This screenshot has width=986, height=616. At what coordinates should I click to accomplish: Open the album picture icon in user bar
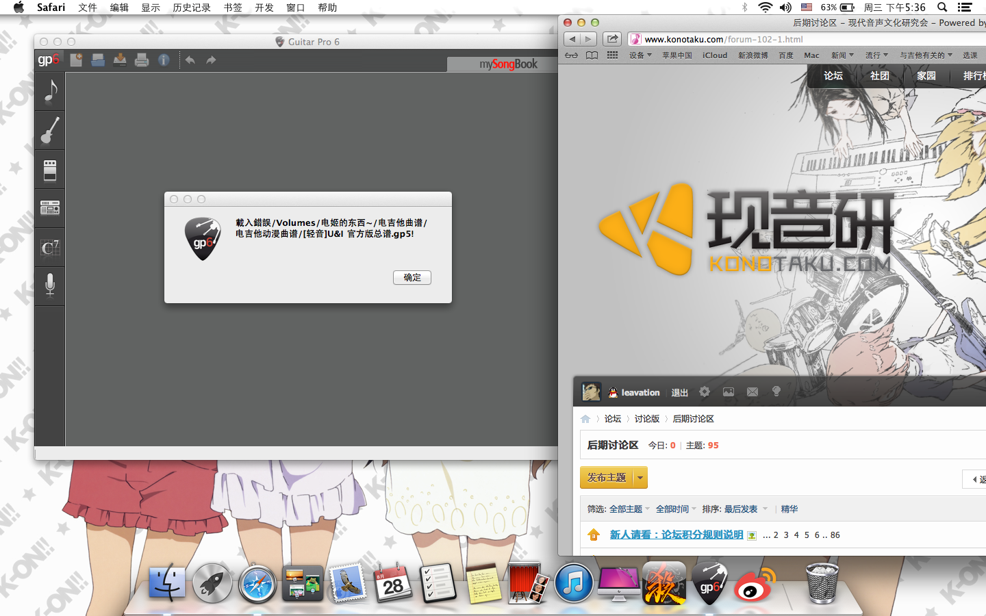coord(729,392)
